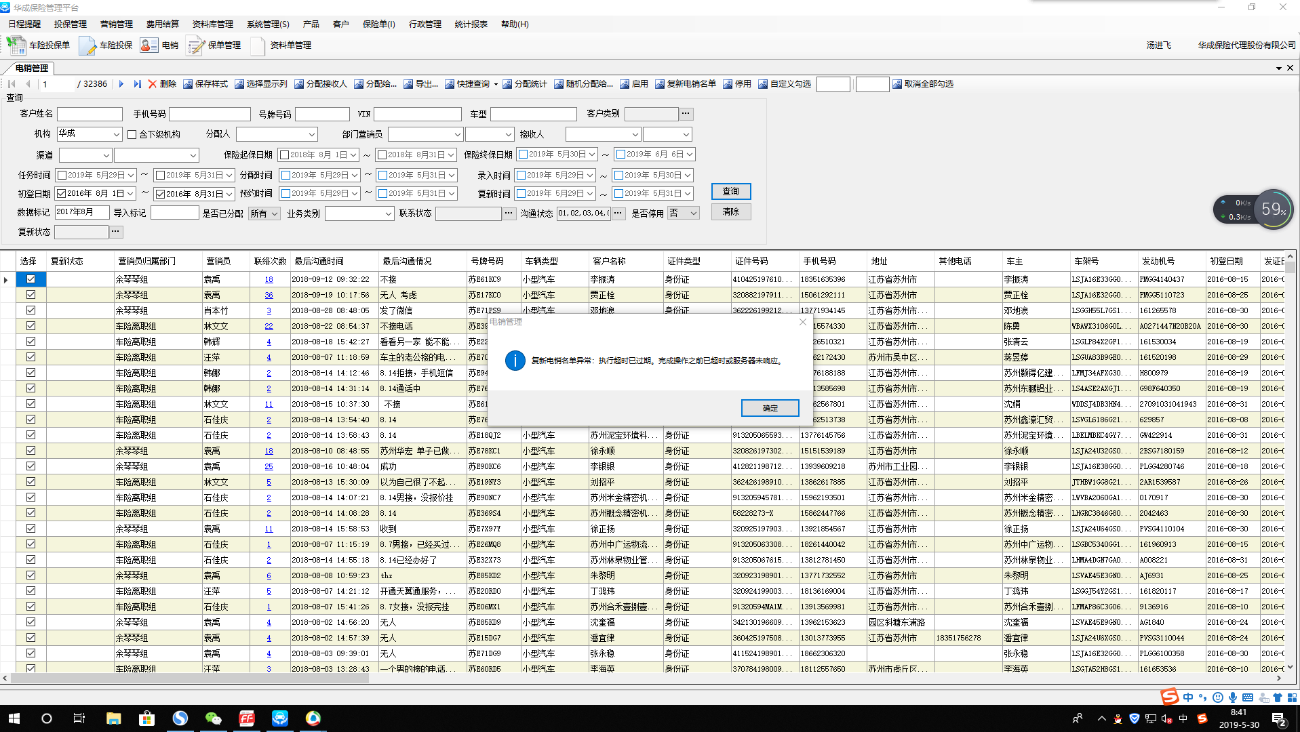Open the 资料单管理 toolbar icon
This screenshot has width=1300, height=732.
point(258,45)
